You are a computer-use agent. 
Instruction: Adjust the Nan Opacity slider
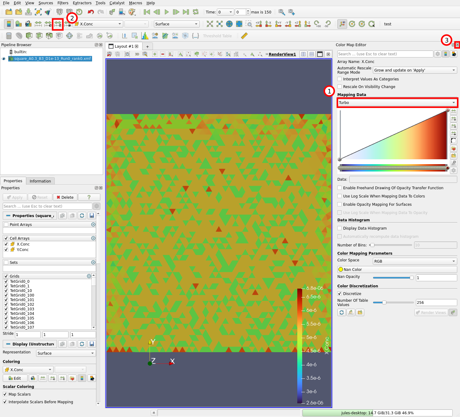[x=393, y=278]
